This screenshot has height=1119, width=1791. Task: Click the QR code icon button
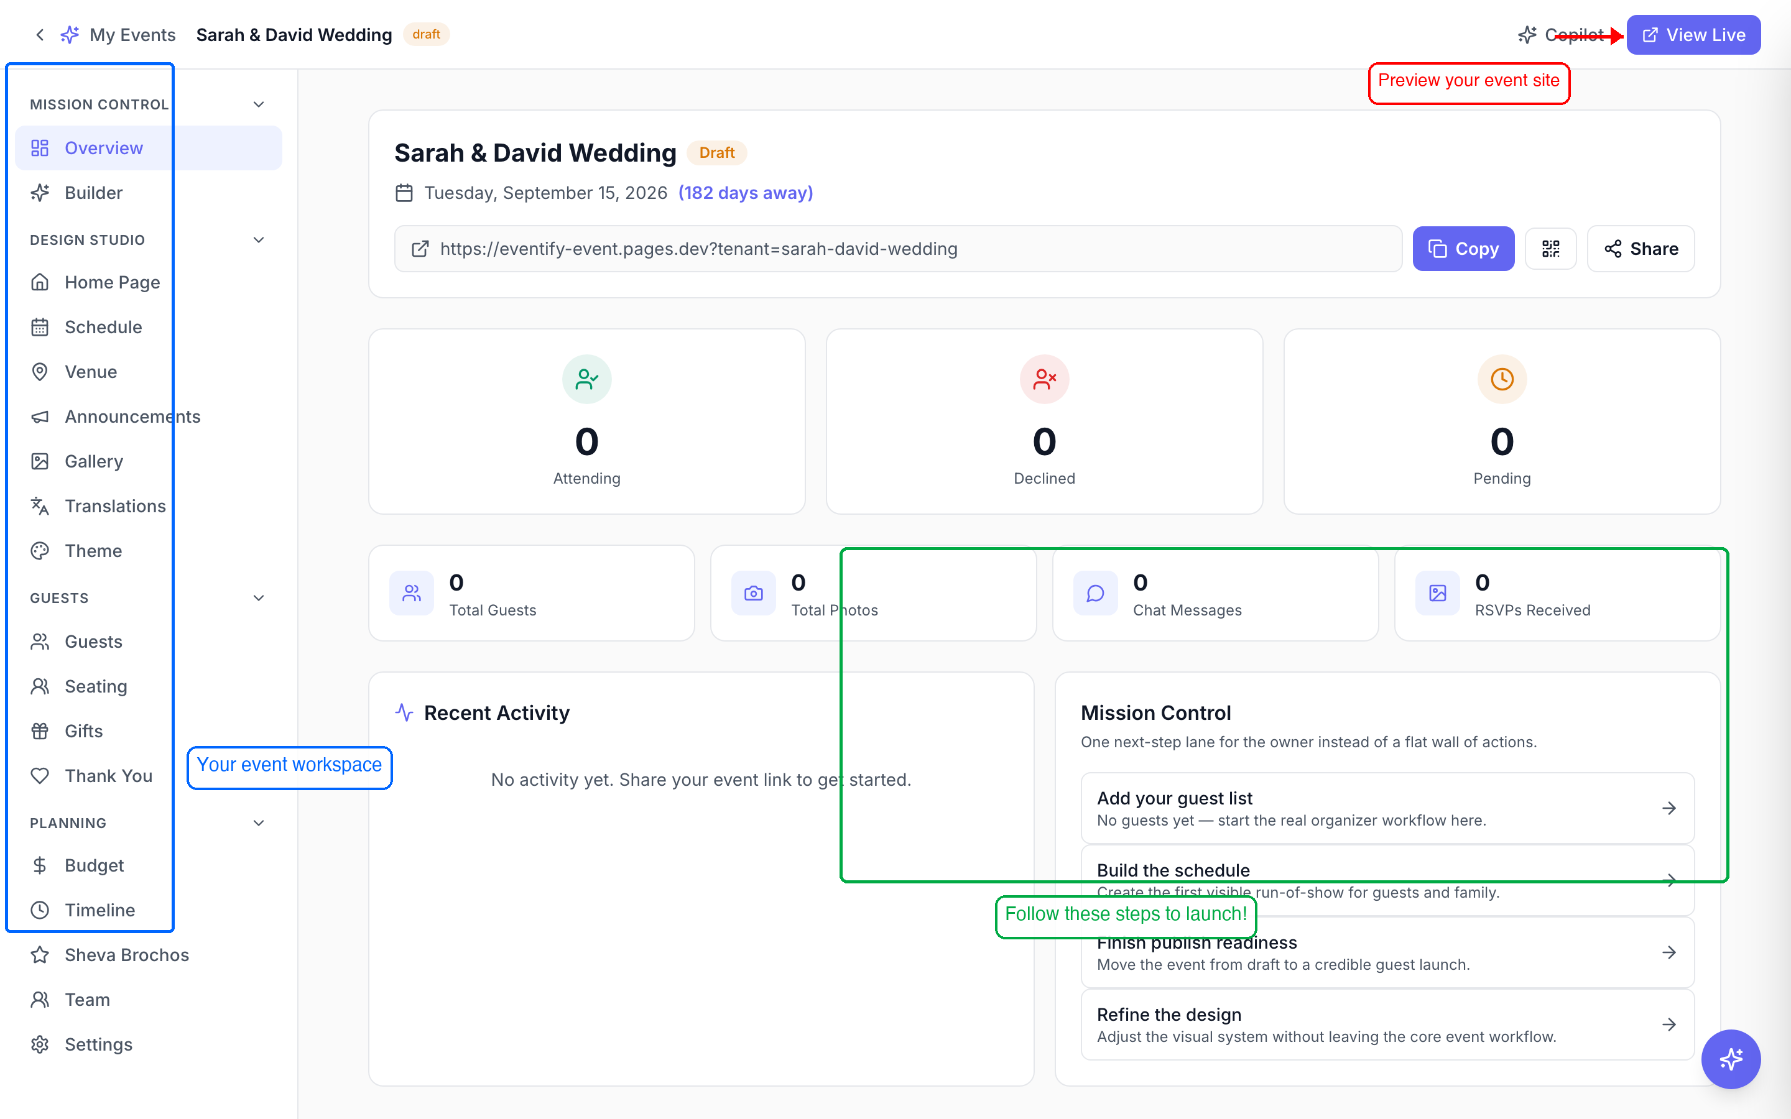tap(1550, 249)
